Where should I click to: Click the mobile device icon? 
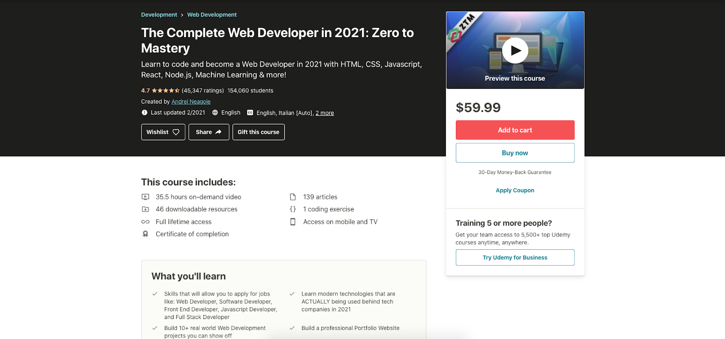(x=293, y=222)
